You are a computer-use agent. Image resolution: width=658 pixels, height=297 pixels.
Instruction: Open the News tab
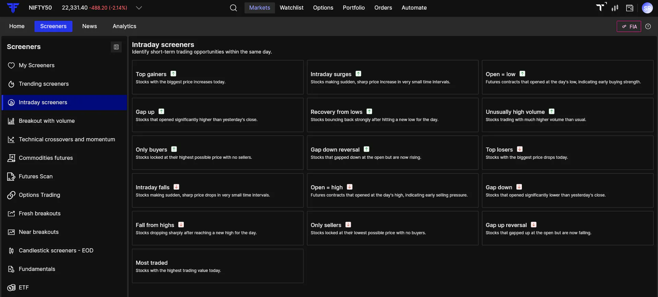pos(89,26)
